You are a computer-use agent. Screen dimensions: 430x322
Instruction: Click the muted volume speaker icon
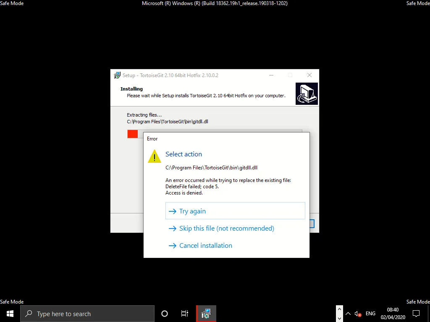[x=358, y=314]
